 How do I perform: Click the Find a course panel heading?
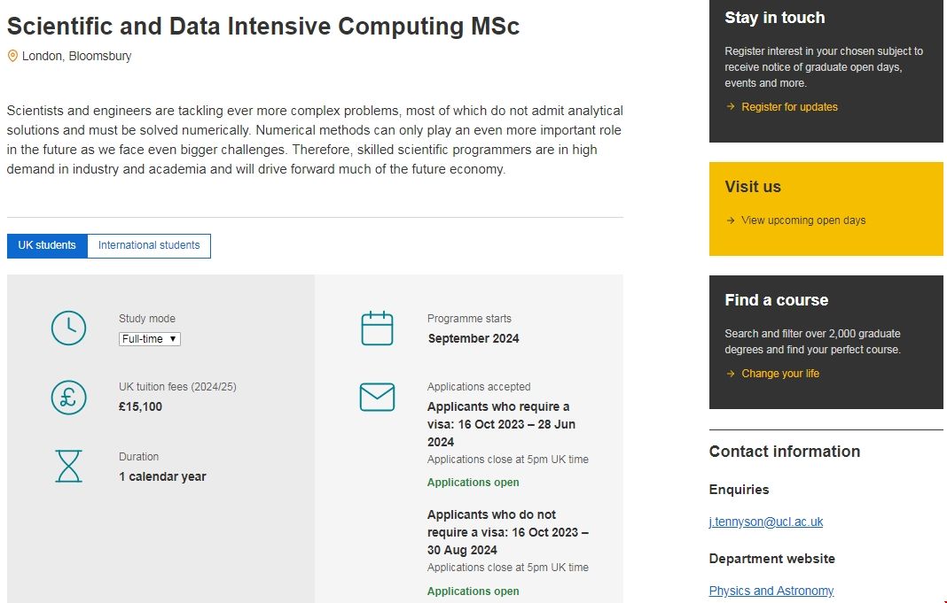[x=776, y=300]
